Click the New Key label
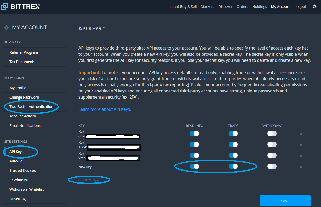Viewport: 321px width, 207px height. point(85,167)
